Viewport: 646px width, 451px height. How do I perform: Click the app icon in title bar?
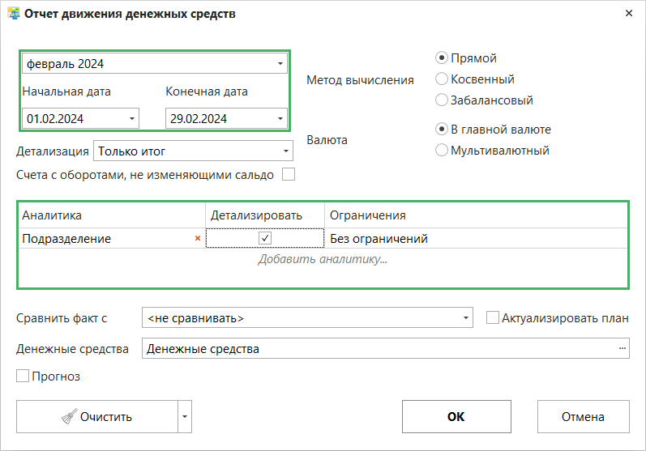(13, 14)
